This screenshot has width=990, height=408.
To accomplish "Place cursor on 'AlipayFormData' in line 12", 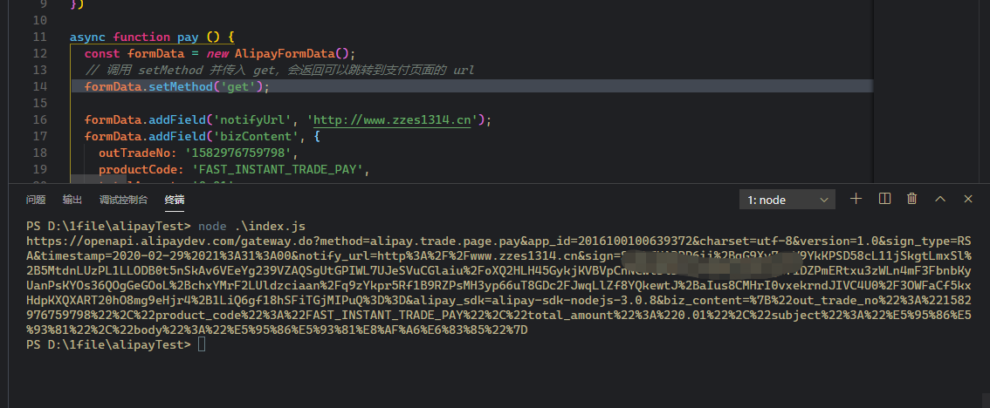I will pos(284,53).
